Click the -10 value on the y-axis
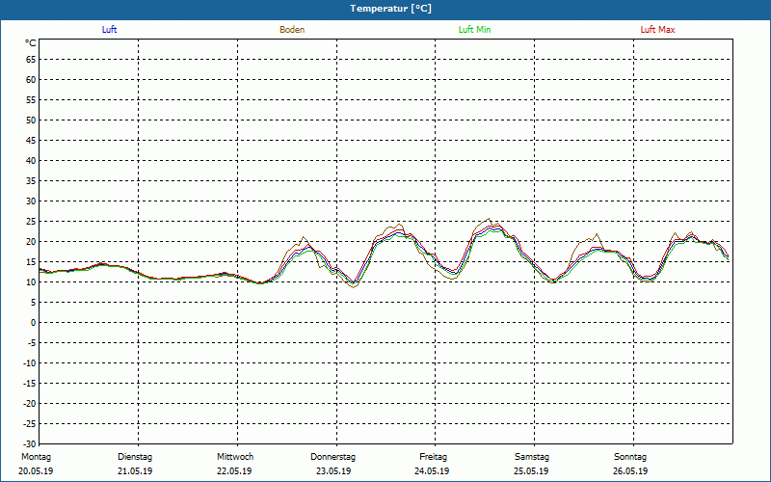 30,363
